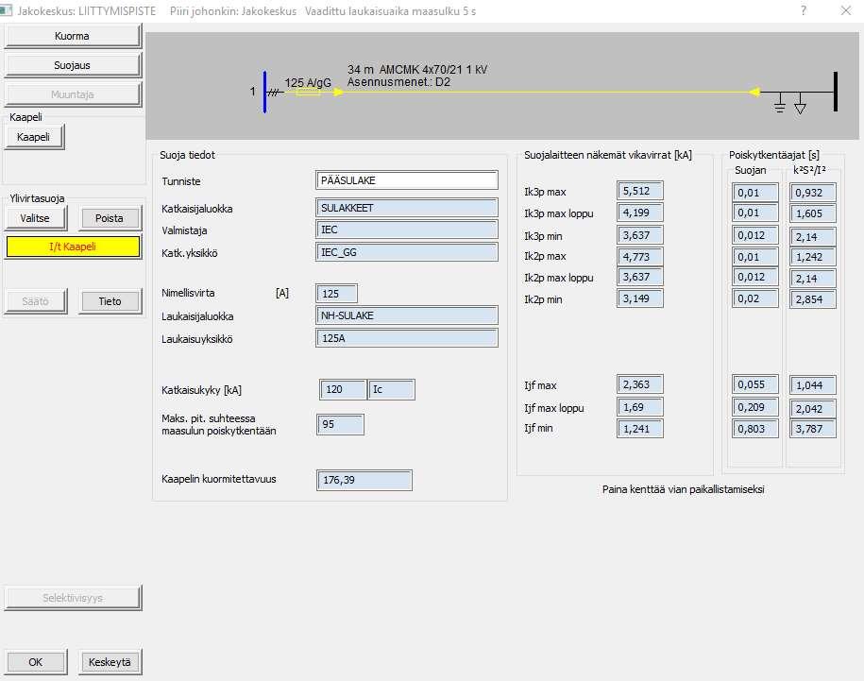Click k²S²/I² value 0,932
Screen dimensions: 864x681
tap(813, 193)
